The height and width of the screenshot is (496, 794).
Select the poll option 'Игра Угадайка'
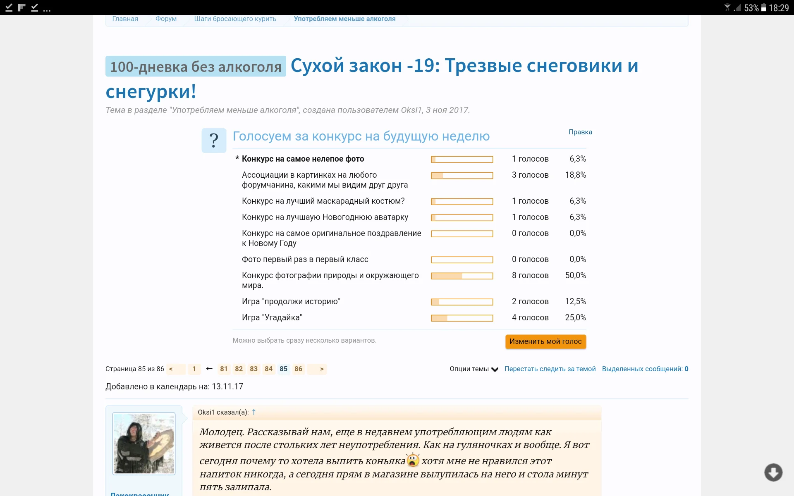272,317
